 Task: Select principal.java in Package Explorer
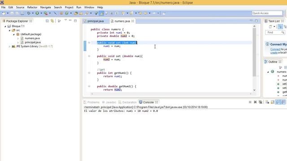click(x=33, y=42)
